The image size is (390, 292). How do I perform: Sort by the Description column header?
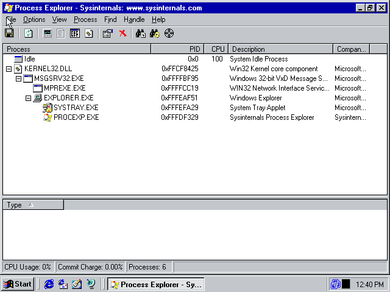(280, 49)
